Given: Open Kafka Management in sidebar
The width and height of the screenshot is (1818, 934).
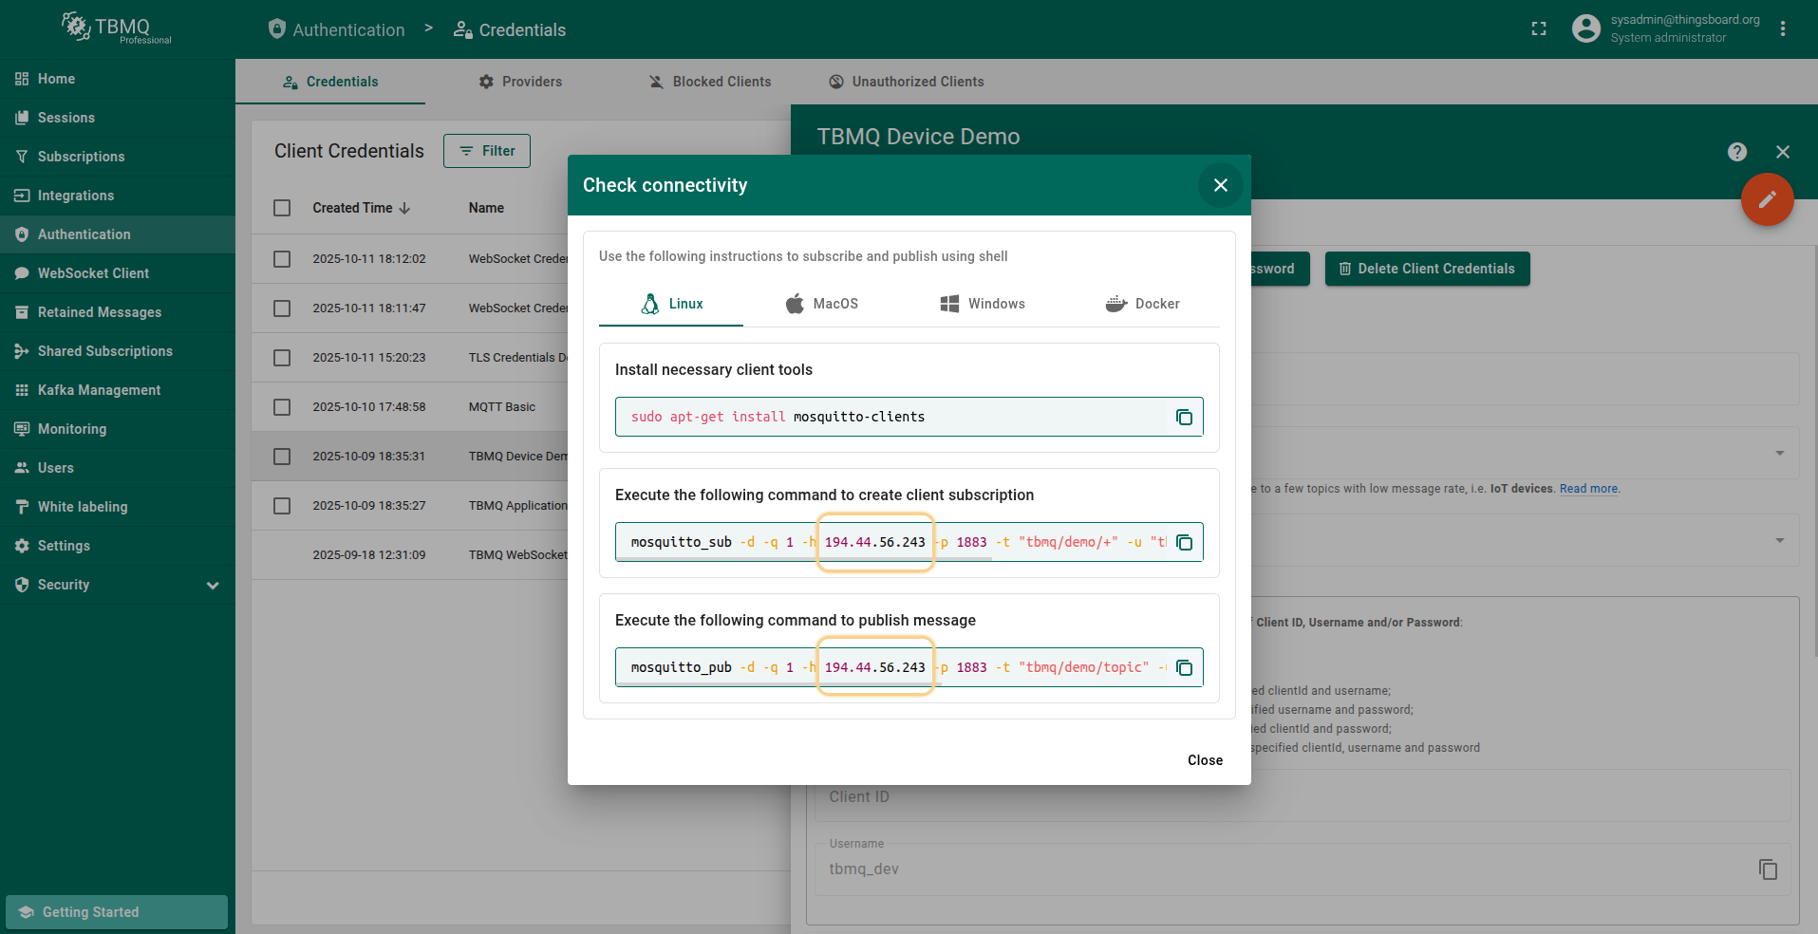Looking at the screenshot, I should pos(99,390).
